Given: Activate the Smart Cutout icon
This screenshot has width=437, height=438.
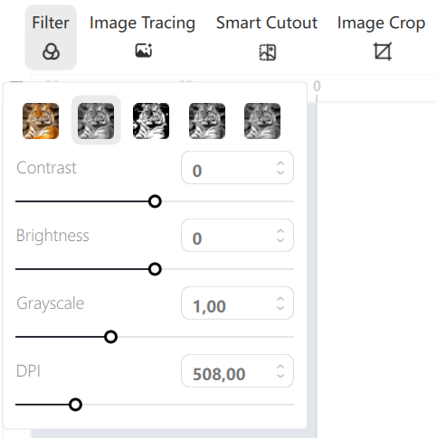Looking at the screenshot, I should [268, 52].
